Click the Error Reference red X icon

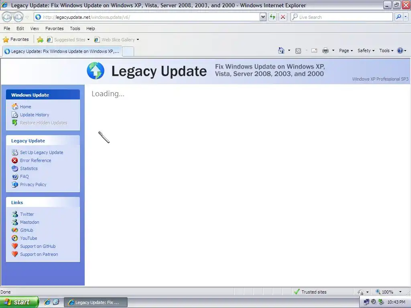pyautogui.click(x=15, y=160)
